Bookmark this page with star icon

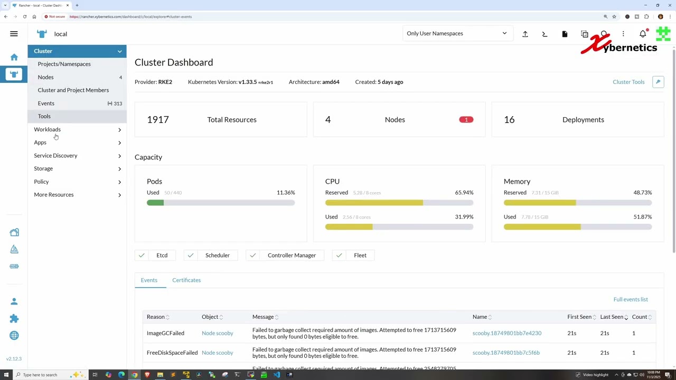(x=614, y=16)
